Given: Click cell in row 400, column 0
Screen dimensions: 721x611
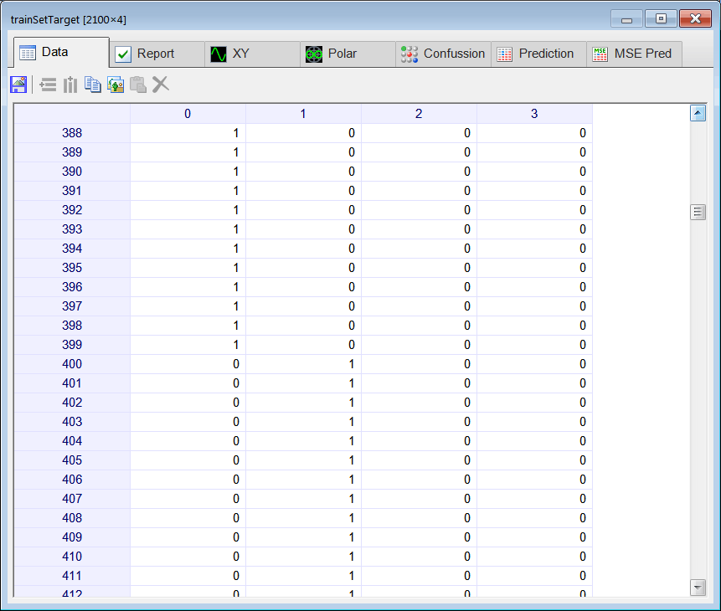Looking at the screenshot, I should coord(188,364).
